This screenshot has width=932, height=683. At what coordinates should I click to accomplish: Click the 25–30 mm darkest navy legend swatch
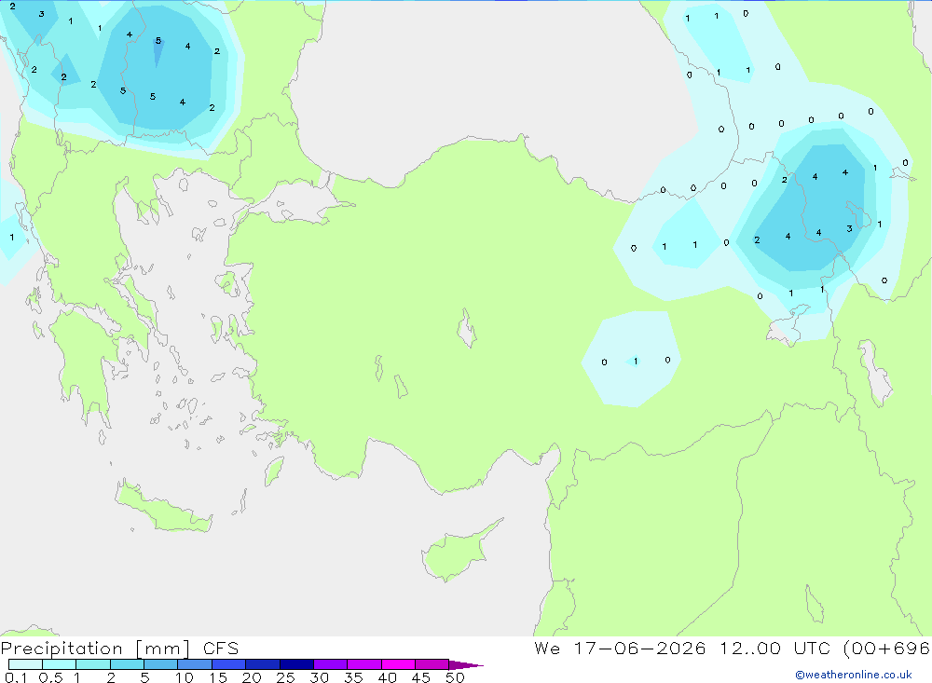click(x=296, y=664)
